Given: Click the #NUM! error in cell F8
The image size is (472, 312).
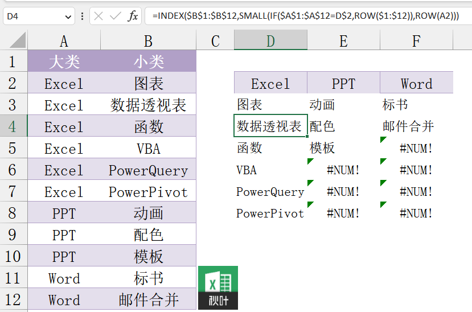Looking at the screenshot, I should pyautogui.click(x=416, y=213).
